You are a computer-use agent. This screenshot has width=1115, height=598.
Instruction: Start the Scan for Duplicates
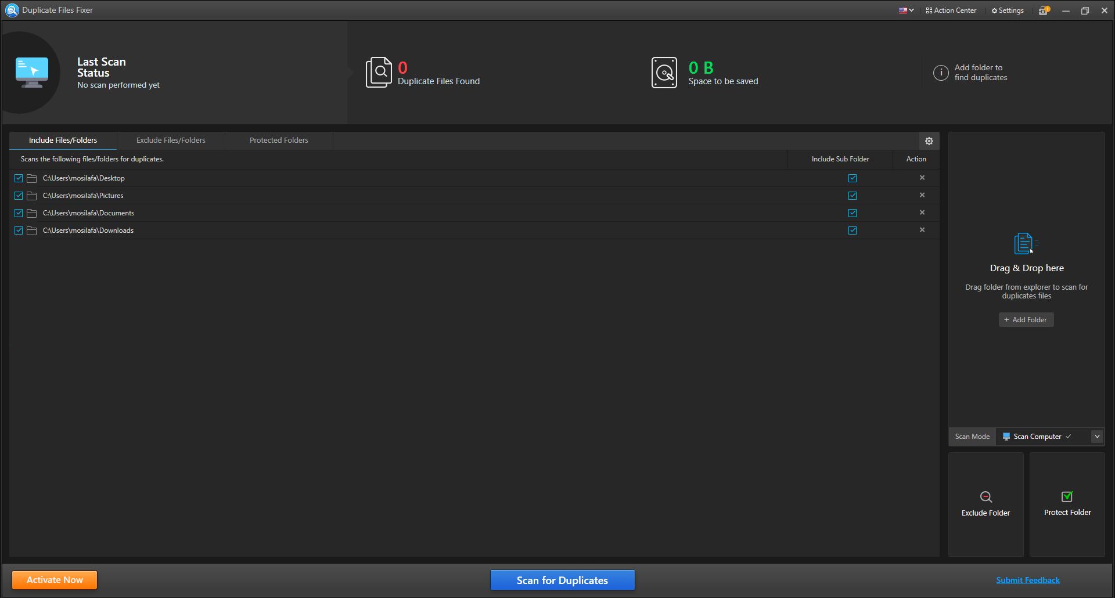click(x=562, y=580)
